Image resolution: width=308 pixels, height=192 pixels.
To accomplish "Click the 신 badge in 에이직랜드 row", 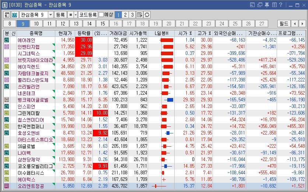I will point(7,67).
